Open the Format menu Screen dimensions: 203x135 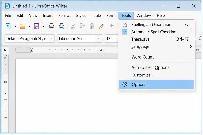(64, 16)
